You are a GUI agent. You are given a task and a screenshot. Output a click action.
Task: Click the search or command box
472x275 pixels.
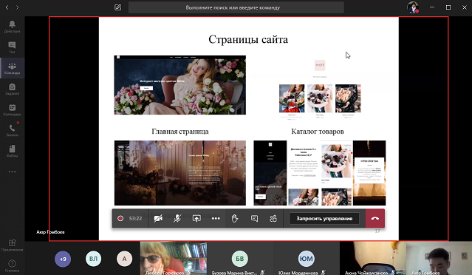236,7
